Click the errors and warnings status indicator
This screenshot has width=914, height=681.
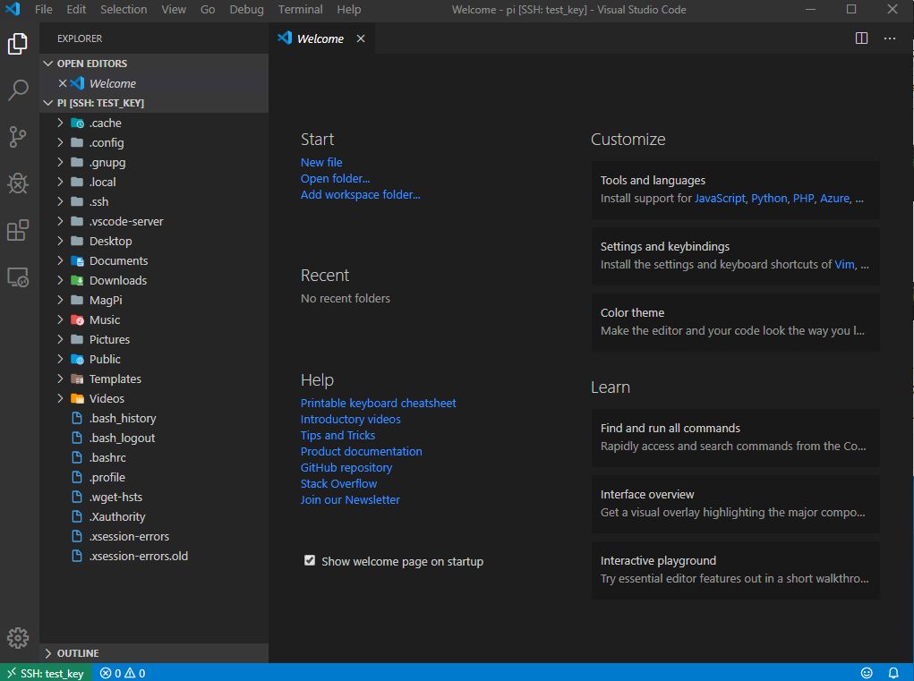point(123,673)
